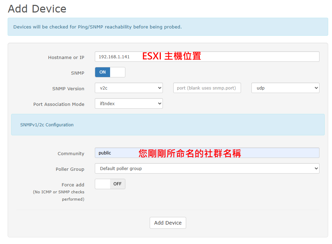Click the "SNMP Version" label
This screenshot has height=244, width=332.
68,89
